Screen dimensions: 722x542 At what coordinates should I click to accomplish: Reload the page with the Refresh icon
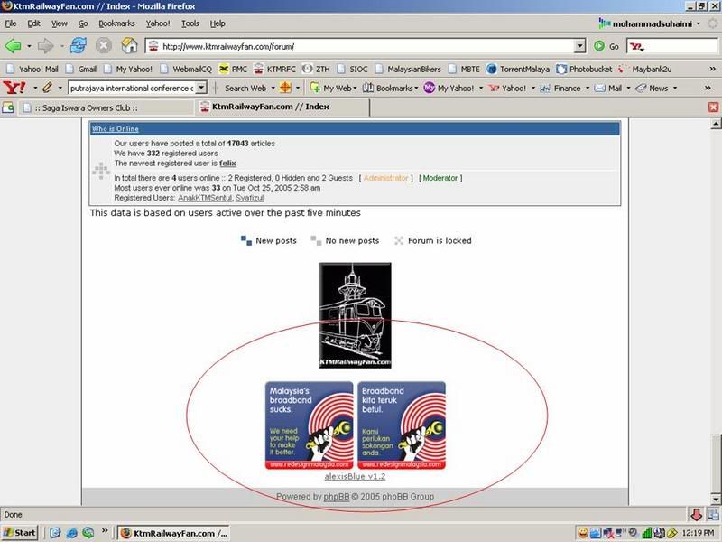coord(79,46)
